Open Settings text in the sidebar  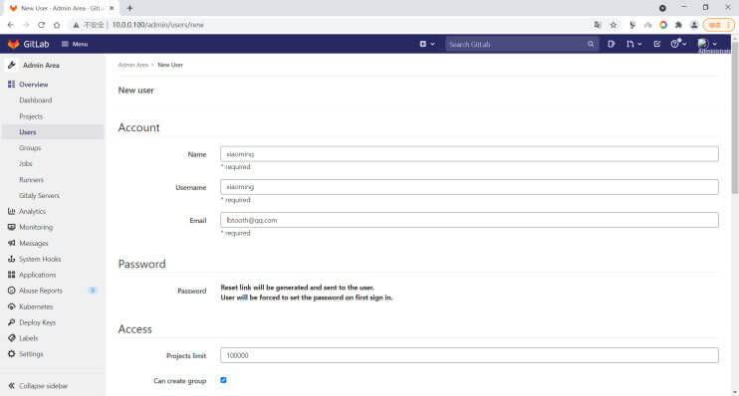pos(31,353)
